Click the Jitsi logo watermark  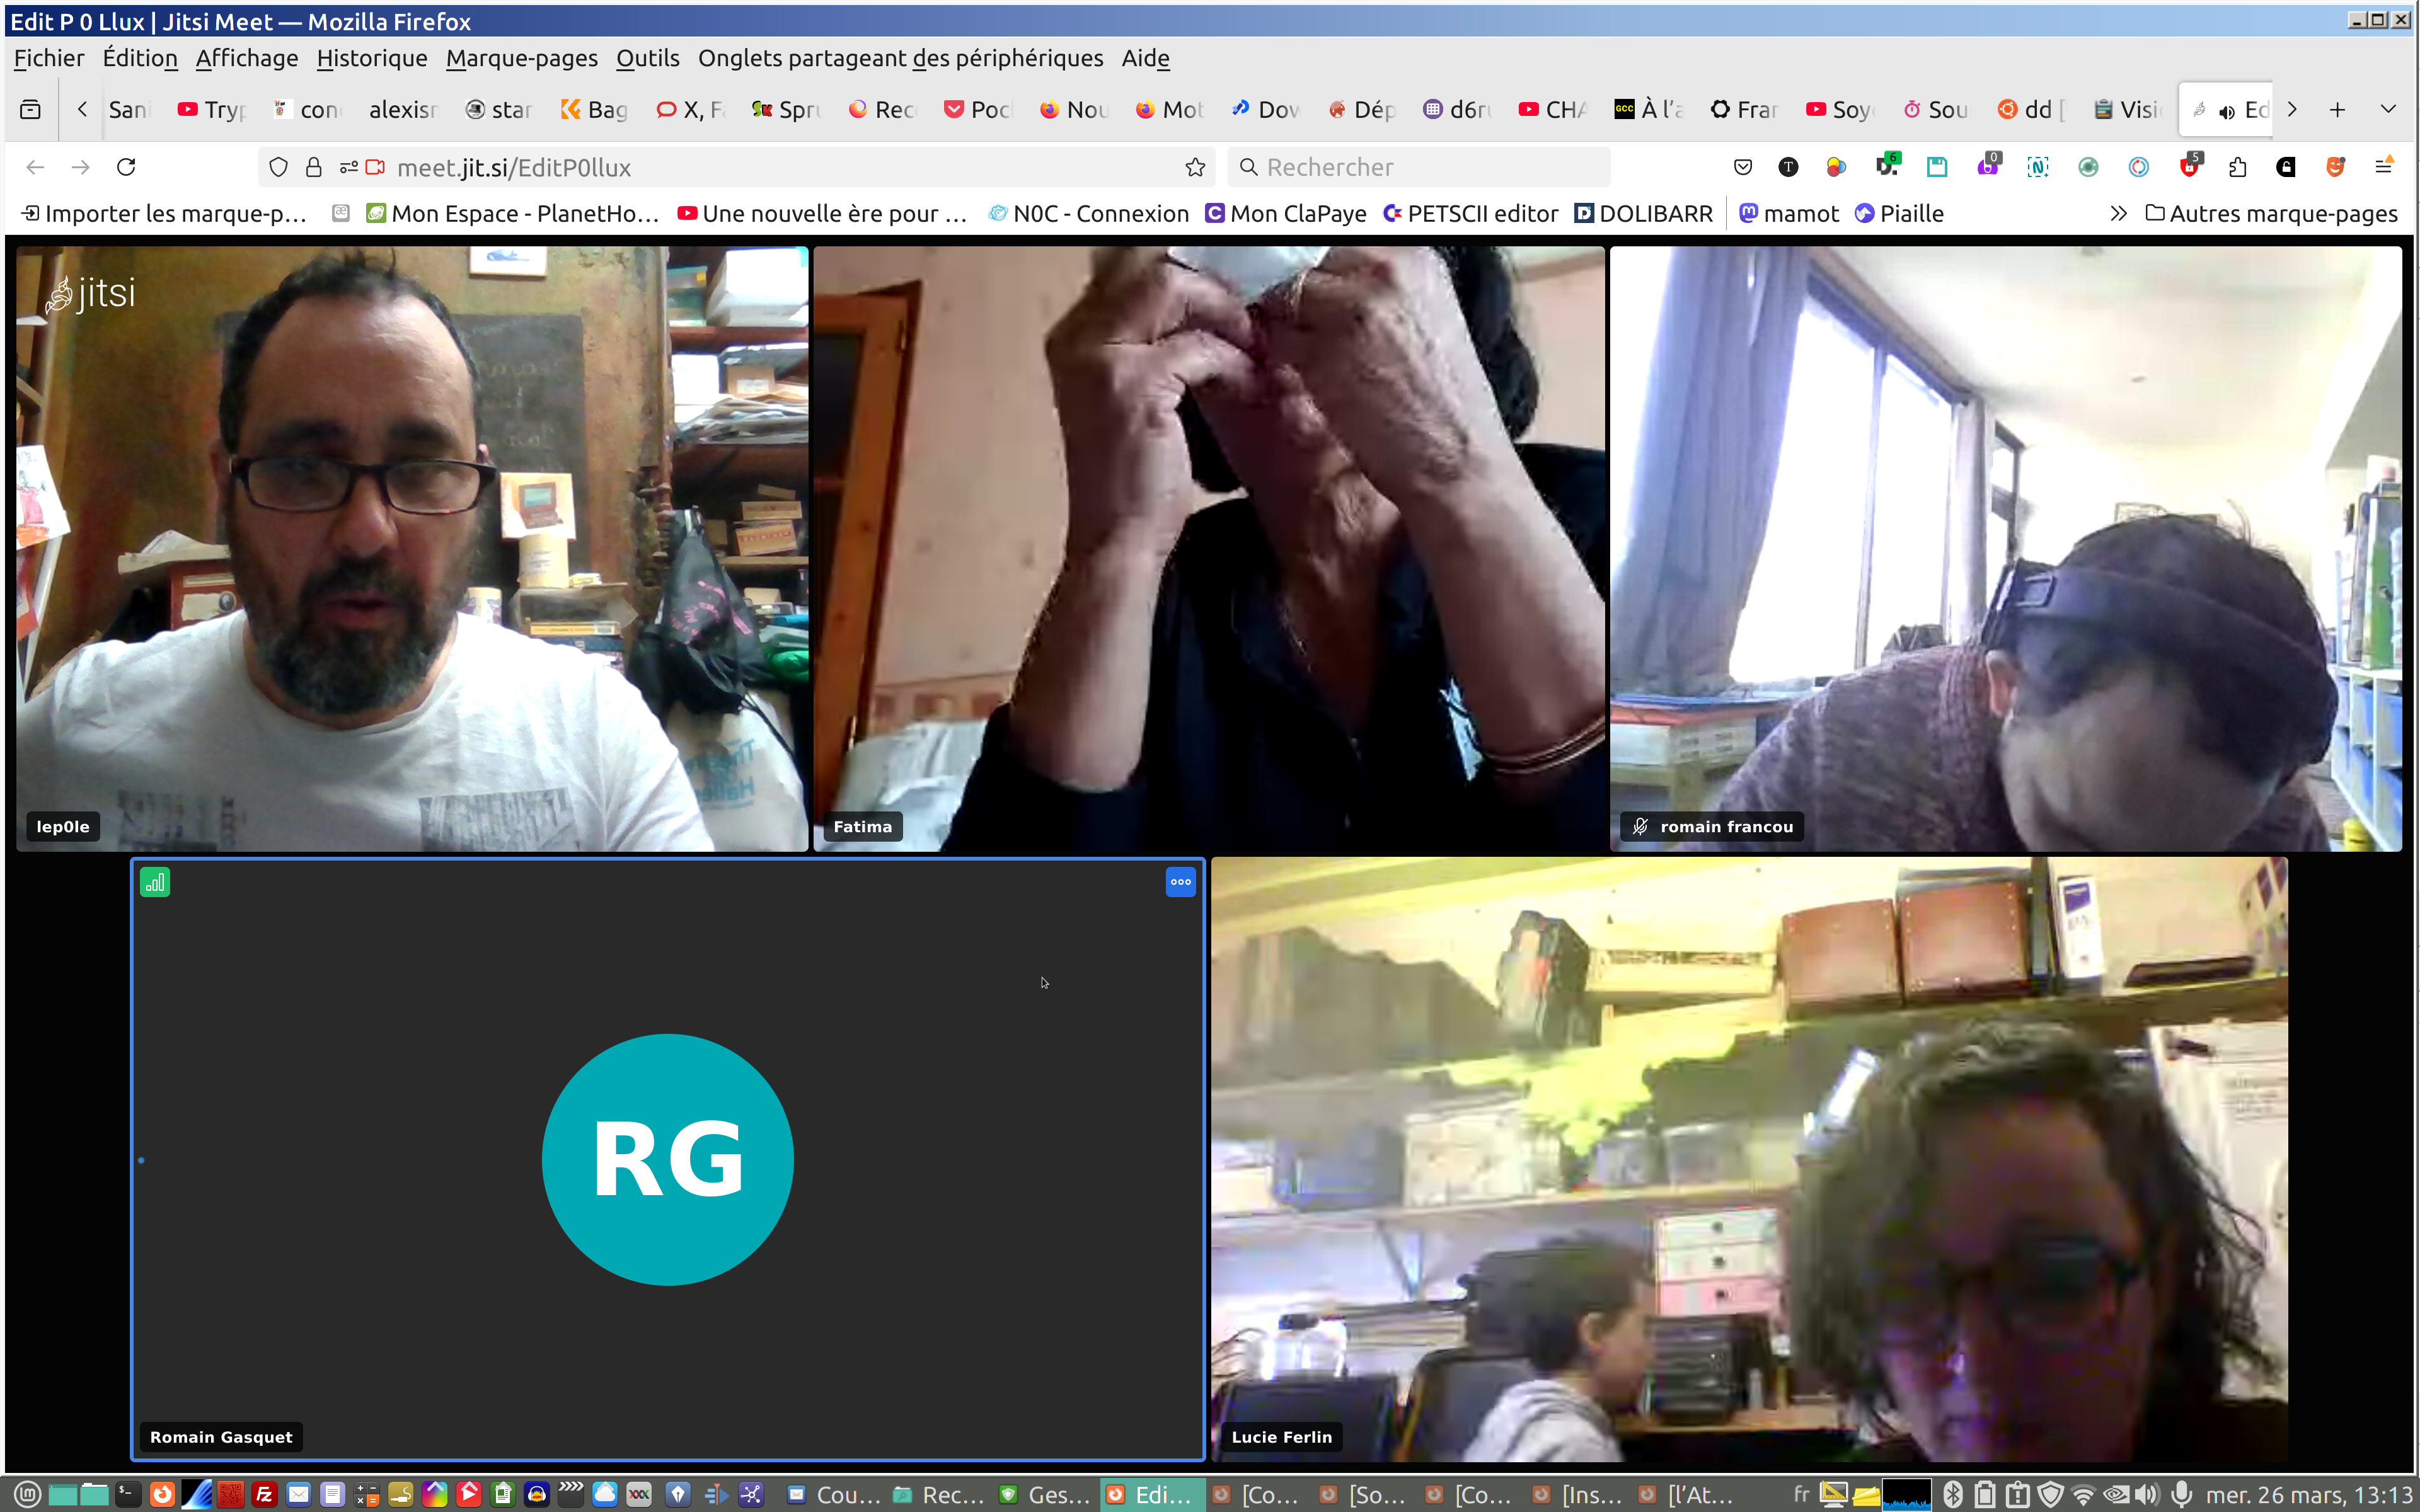(x=90, y=294)
